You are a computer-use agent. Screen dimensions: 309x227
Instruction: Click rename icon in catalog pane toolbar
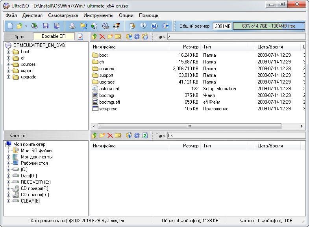[x=118, y=136]
